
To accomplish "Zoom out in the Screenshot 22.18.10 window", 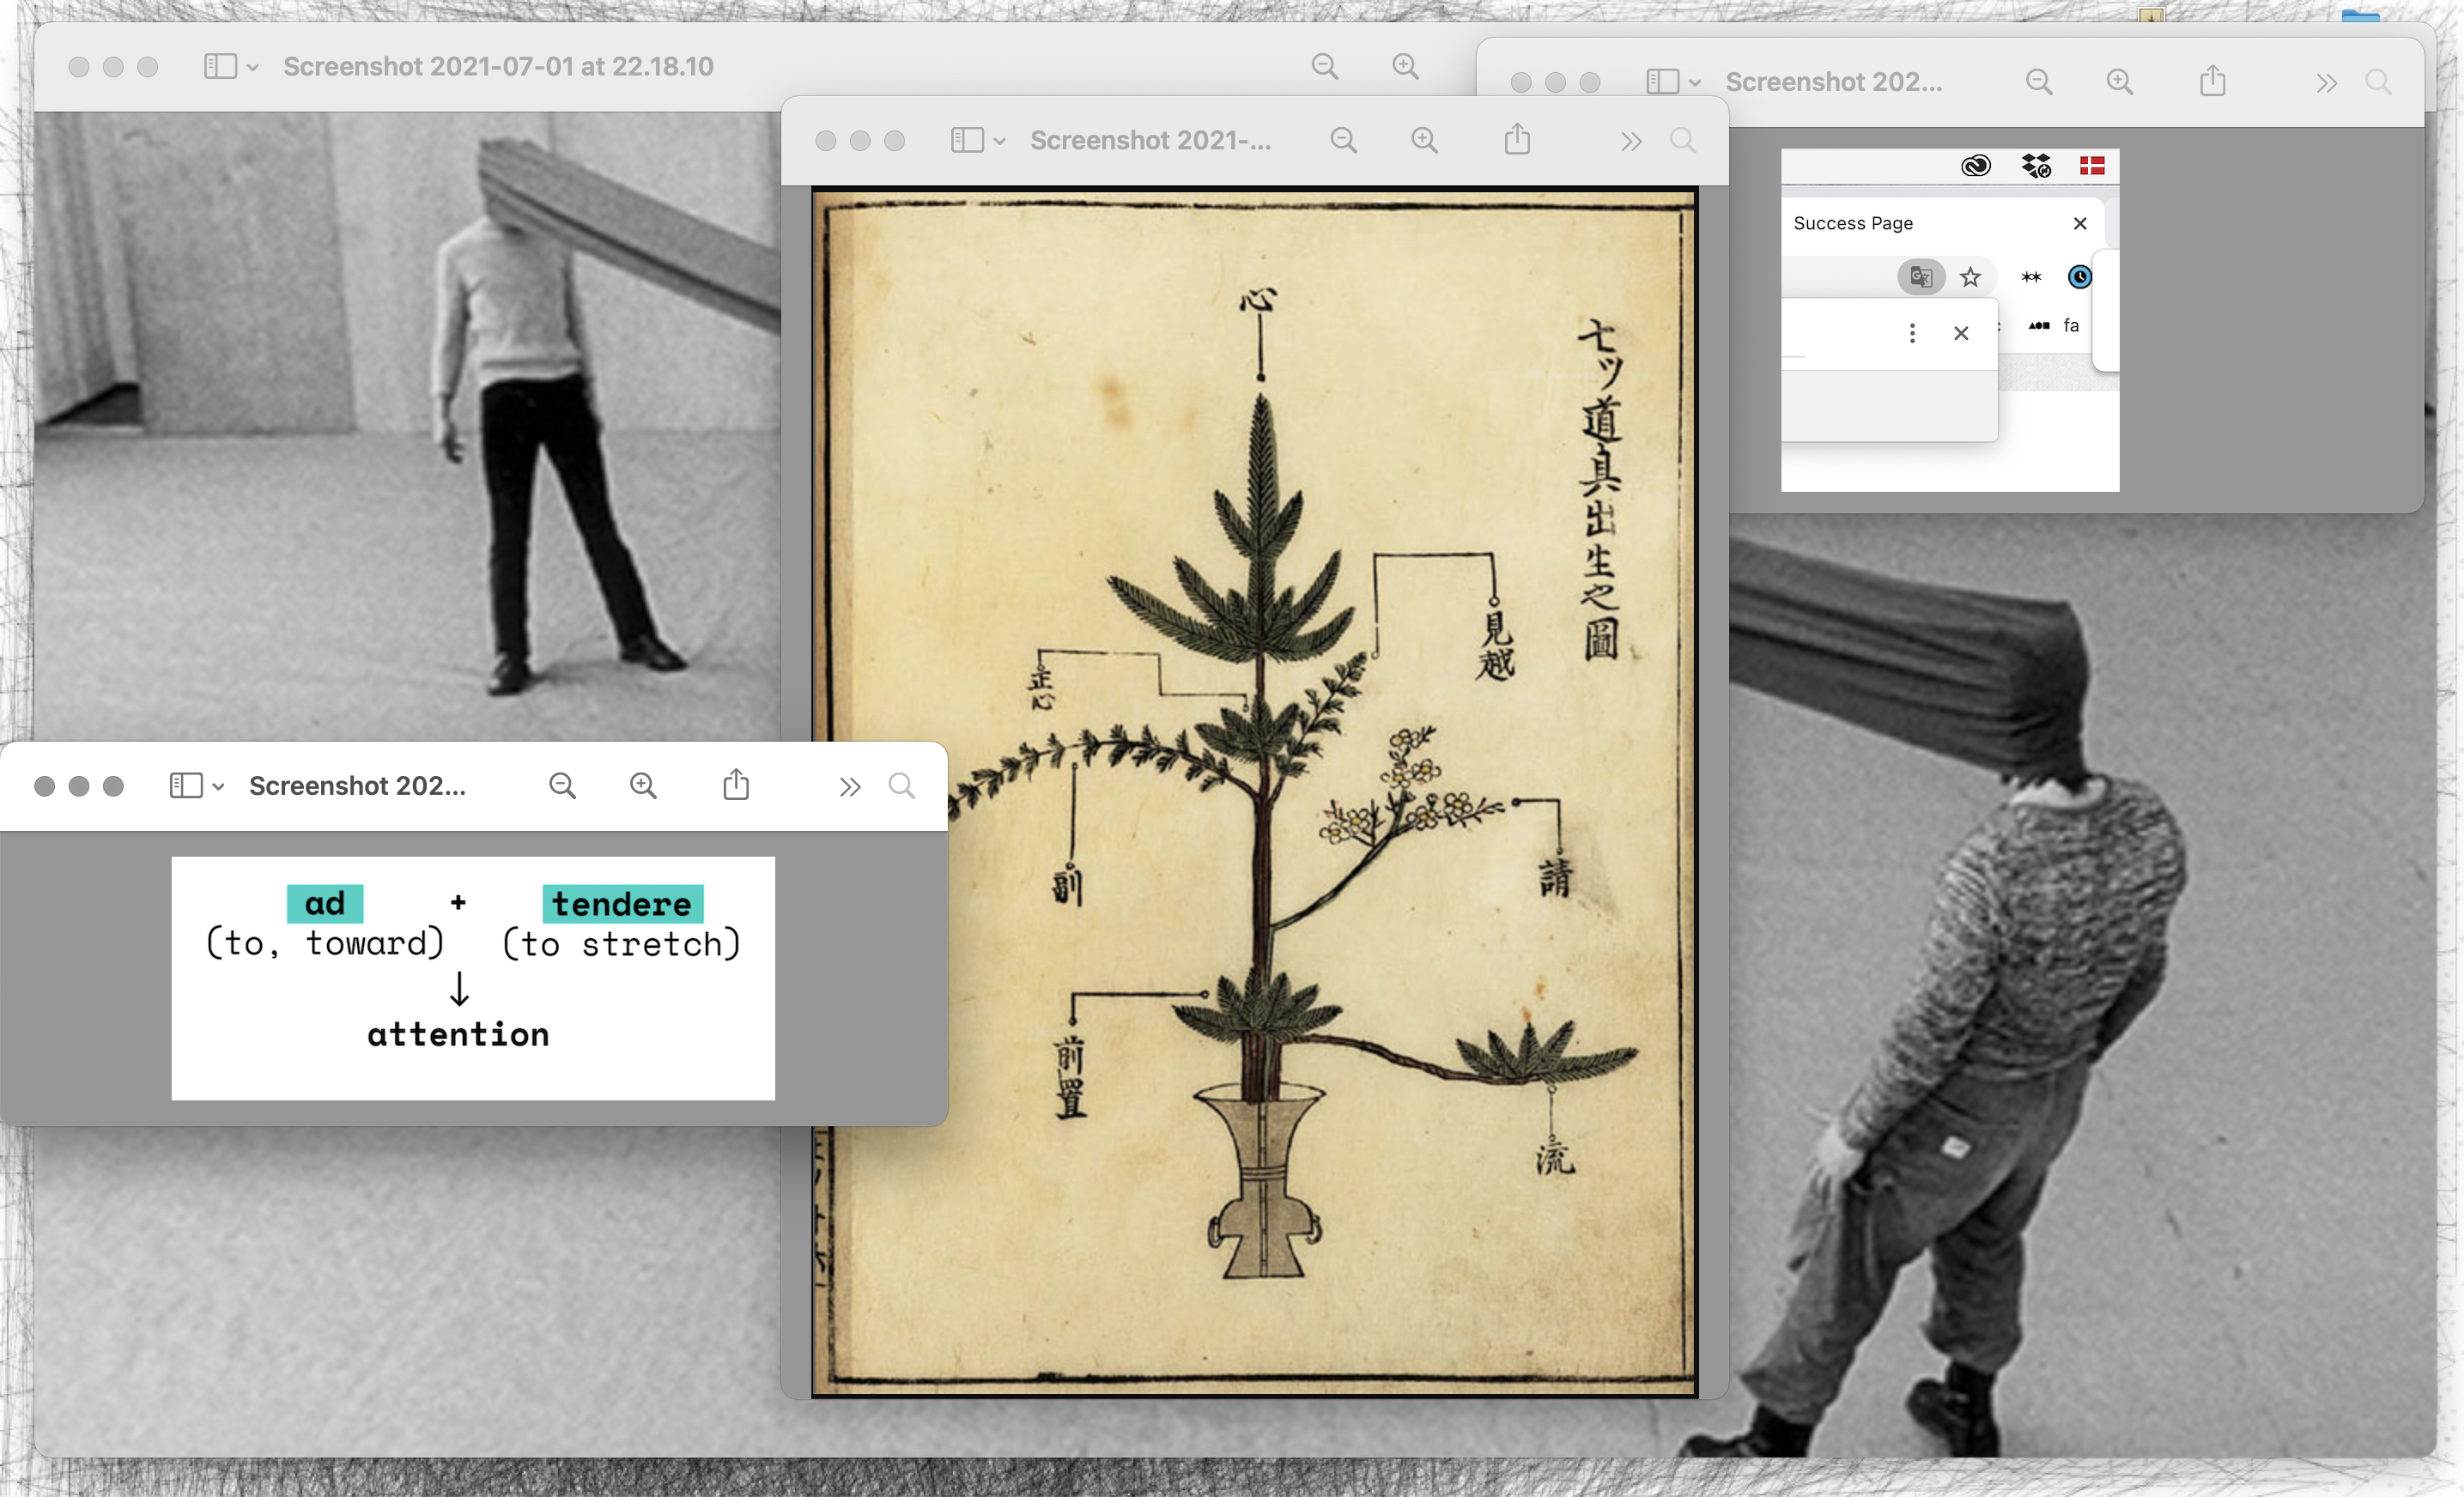I will [1324, 66].
